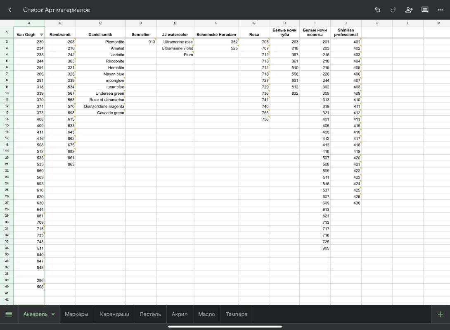Image resolution: width=450 pixels, height=330 pixels.
Task: Select the Piemontite cell
Action: (100, 42)
